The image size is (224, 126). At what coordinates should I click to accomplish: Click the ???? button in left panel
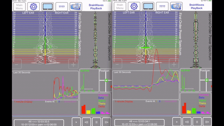(x=62, y=7)
